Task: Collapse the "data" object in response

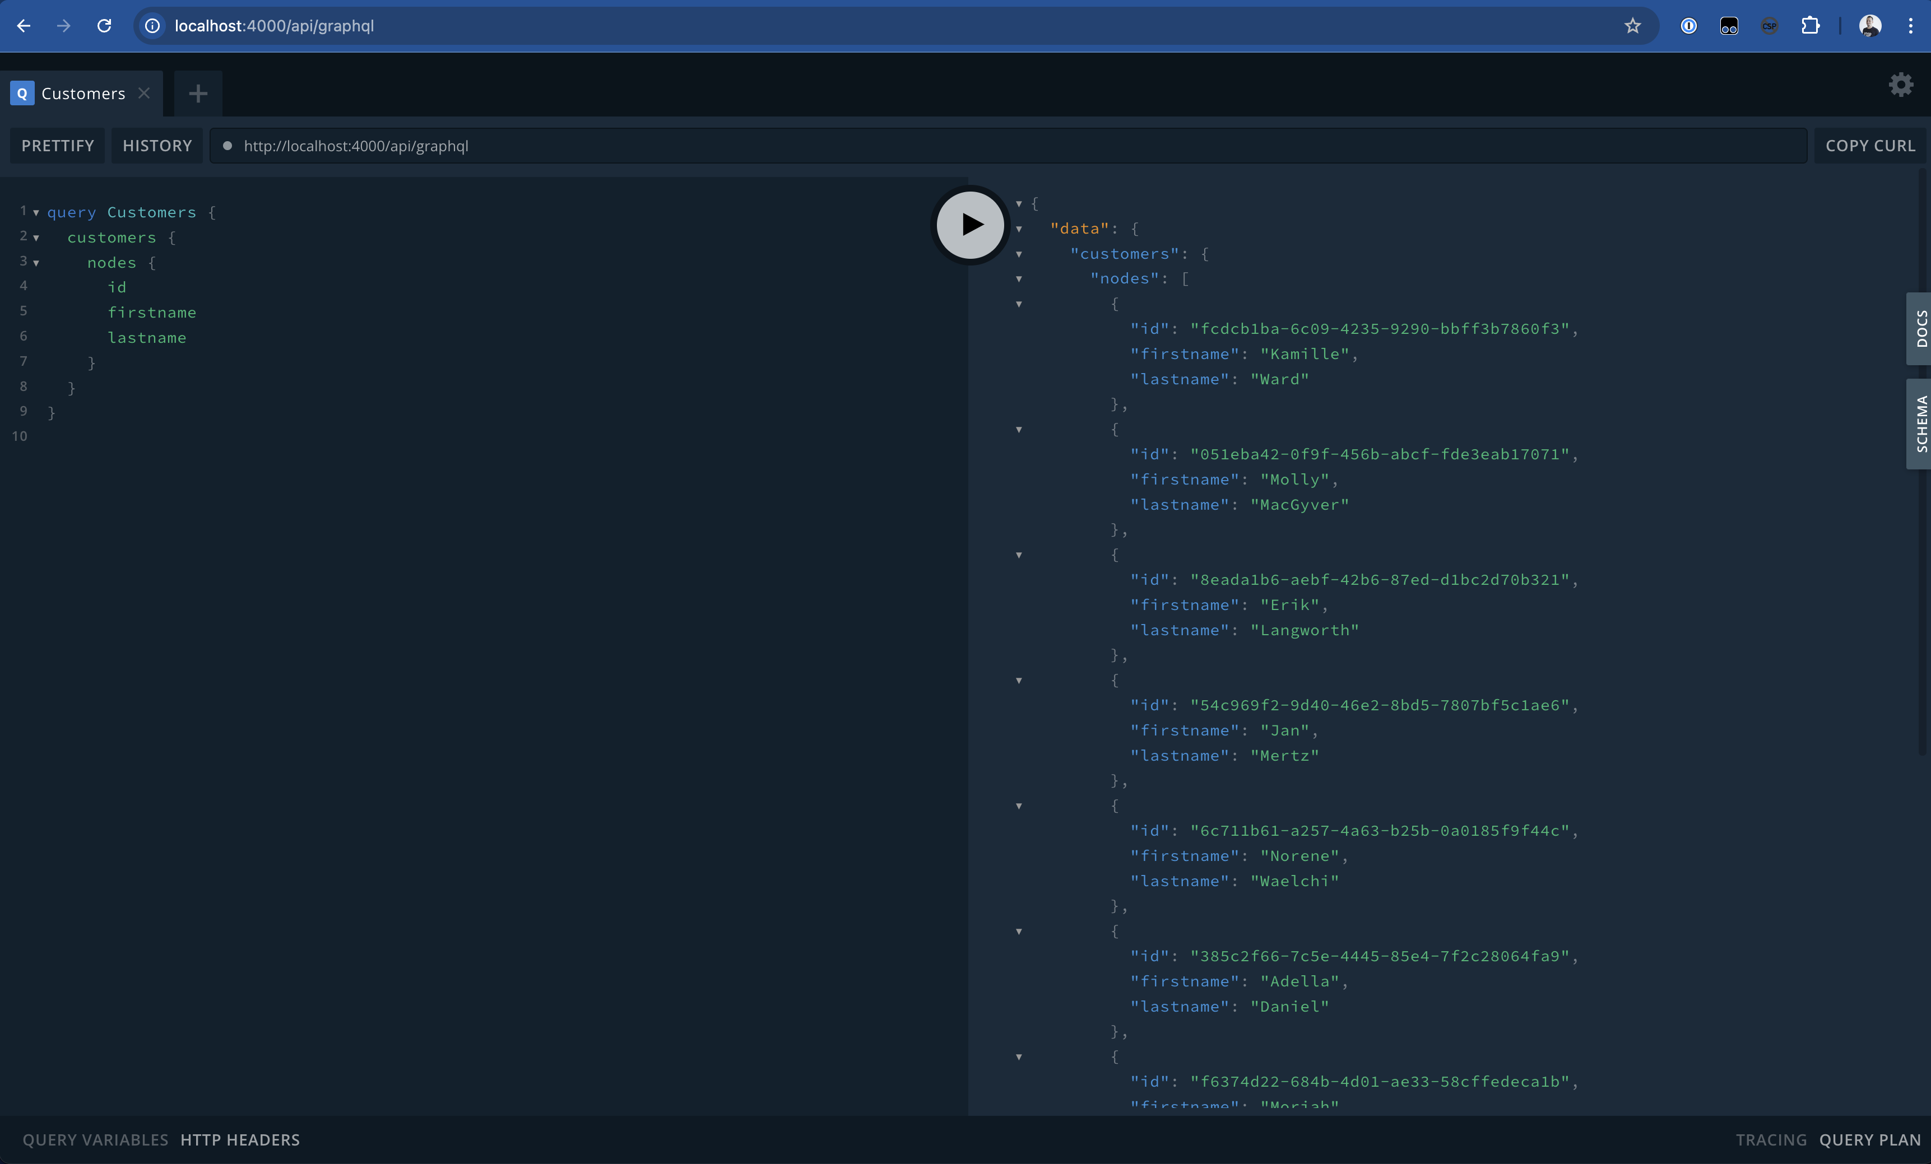Action: (x=1019, y=229)
